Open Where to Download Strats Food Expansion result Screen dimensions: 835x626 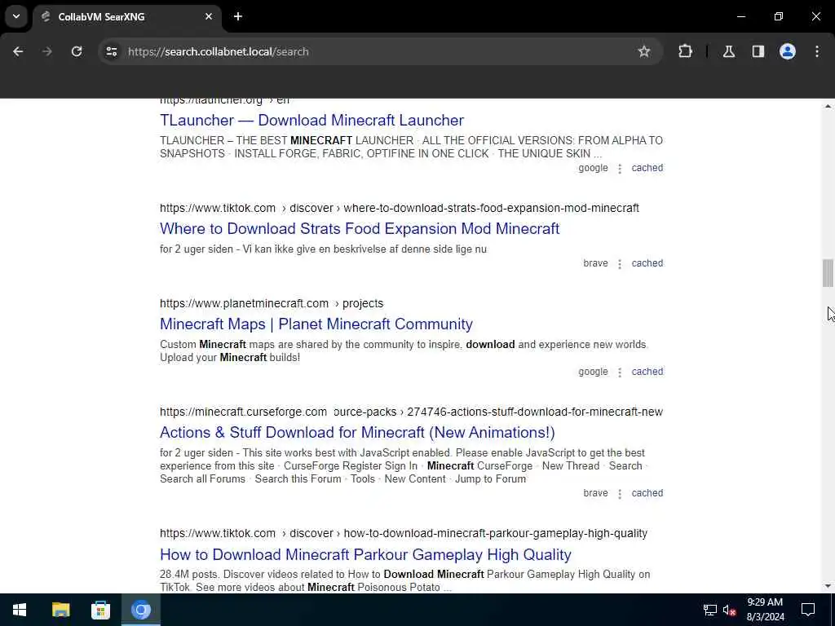pyautogui.click(x=360, y=229)
